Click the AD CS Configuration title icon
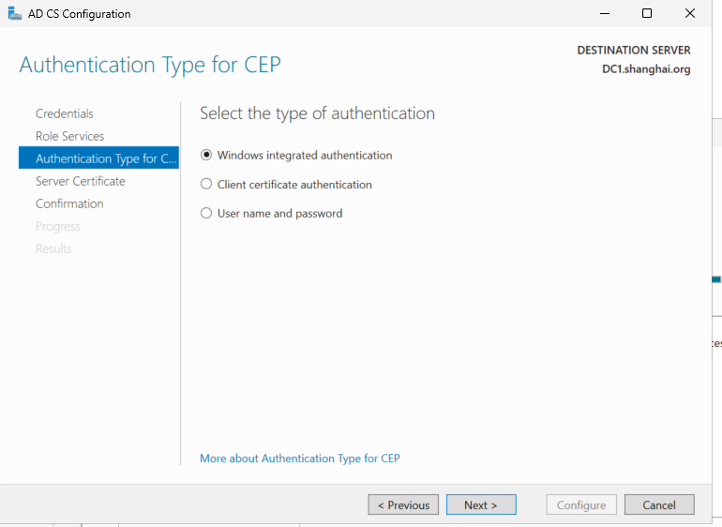Screen dimensions: 722x527 [14, 13]
